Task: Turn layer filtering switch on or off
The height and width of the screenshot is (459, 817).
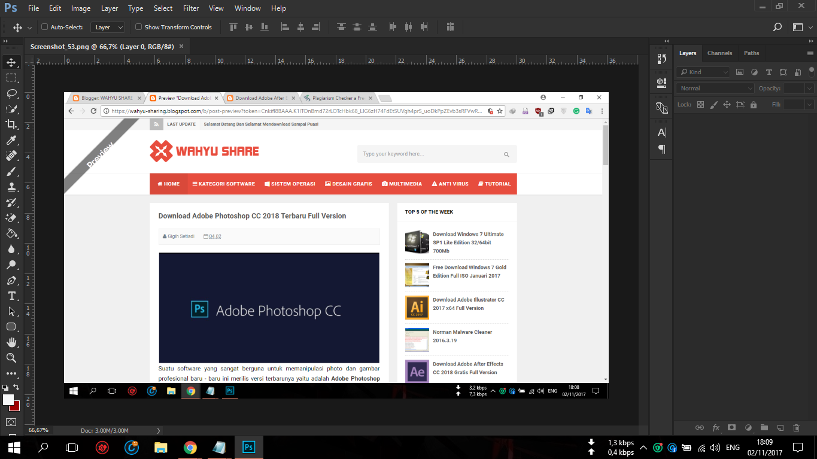Action: coord(810,72)
